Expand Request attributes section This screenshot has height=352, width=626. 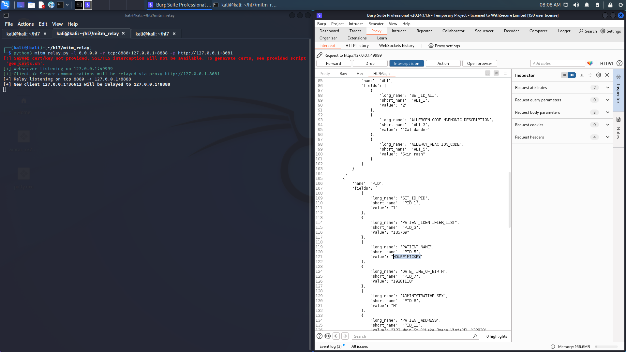point(607,88)
